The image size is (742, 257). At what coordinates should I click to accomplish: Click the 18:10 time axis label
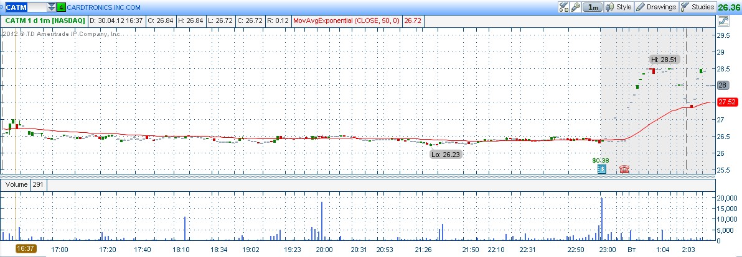coord(181,250)
